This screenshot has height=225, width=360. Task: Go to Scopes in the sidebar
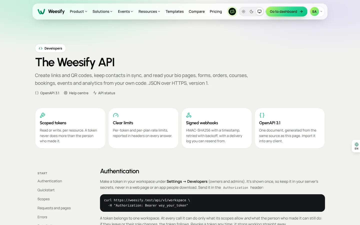pyautogui.click(x=43, y=199)
